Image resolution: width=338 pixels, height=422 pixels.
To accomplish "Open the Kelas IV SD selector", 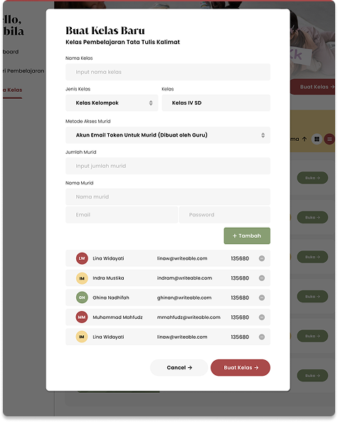I will click(x=216, y=102).
